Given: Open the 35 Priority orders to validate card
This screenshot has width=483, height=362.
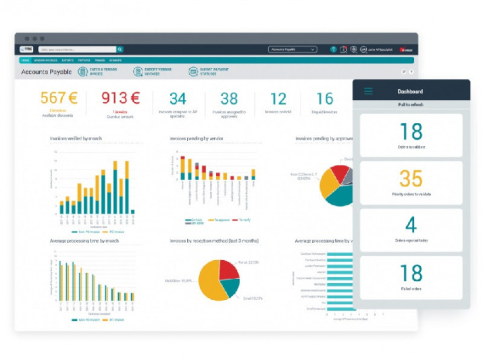Looking at the screenshot, I should point(411,182).
